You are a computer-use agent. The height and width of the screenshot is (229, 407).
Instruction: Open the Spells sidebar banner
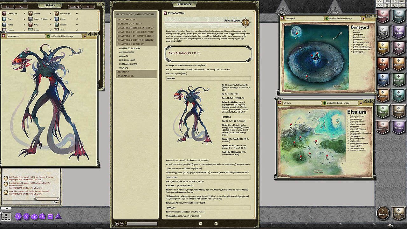398,128
